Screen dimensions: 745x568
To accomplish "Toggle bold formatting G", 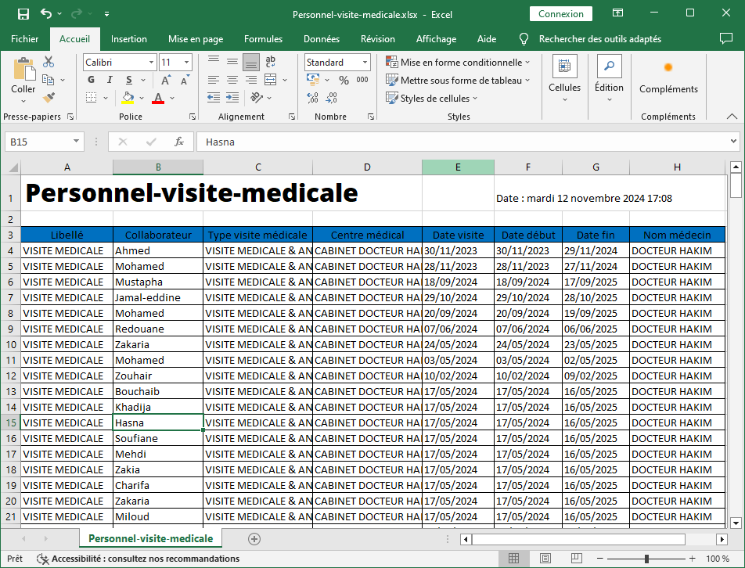I will (x=92, y=81).
